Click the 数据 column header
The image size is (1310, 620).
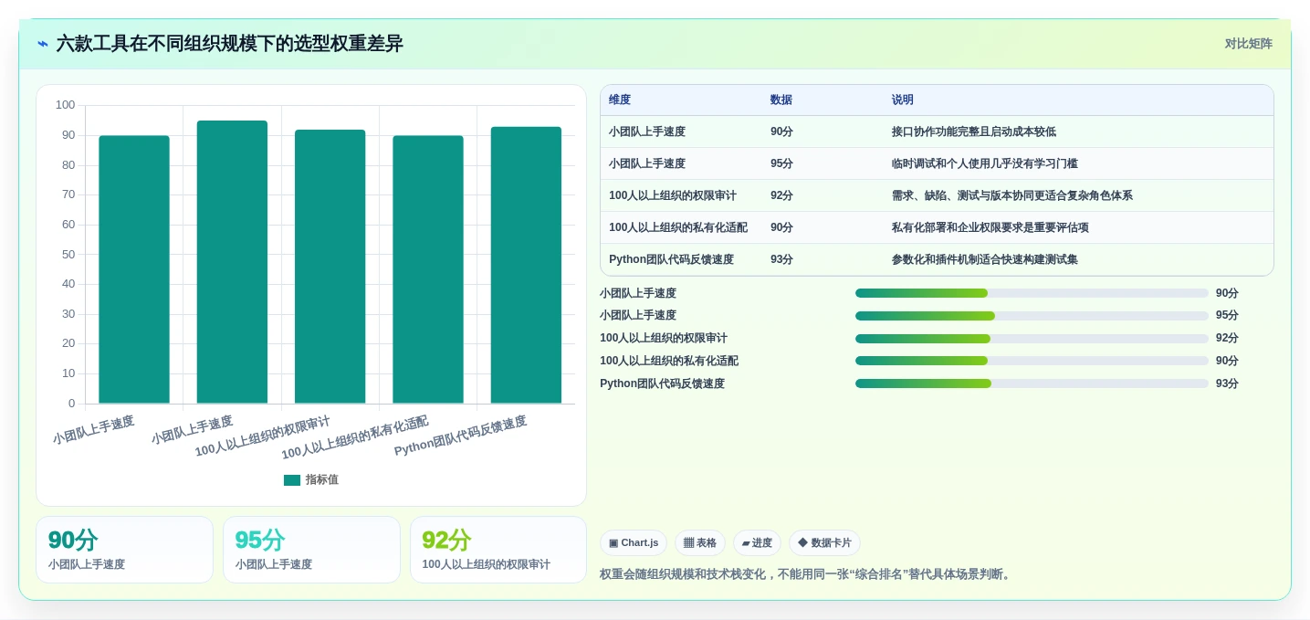(x=781, y=100)
